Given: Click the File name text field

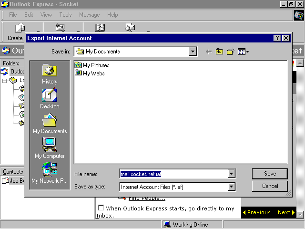Looking at the screenshot, I should point(173,174).
